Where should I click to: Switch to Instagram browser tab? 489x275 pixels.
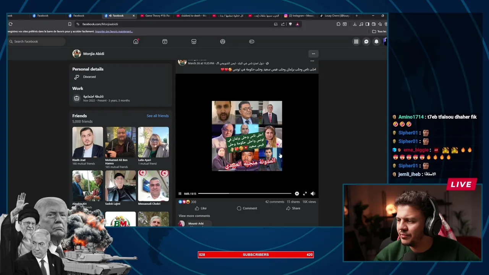pos(300,16)
